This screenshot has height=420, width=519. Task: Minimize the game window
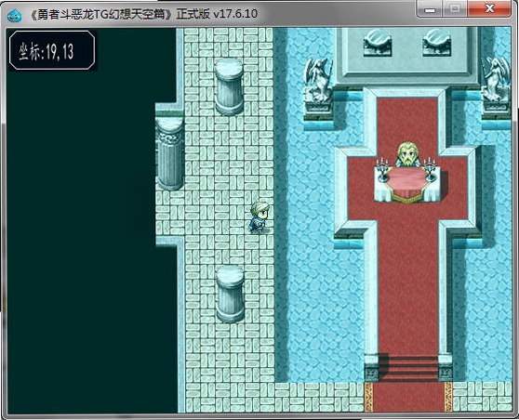(430, 9)
